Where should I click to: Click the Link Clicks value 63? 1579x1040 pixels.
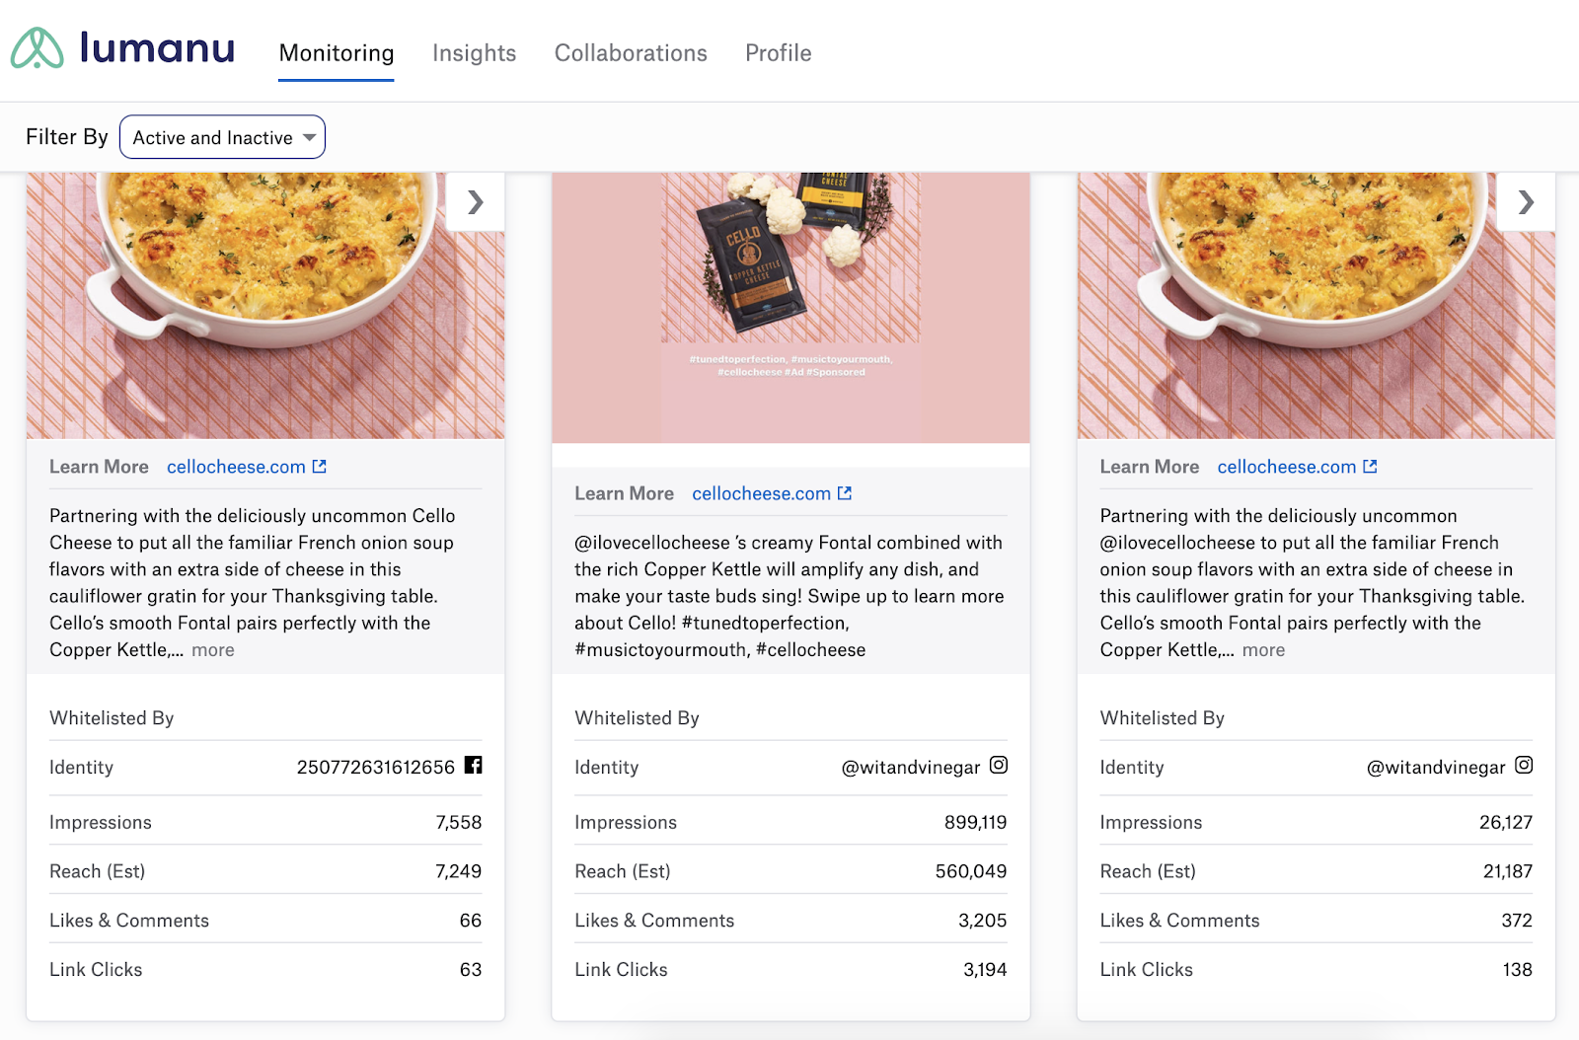(x=471, y=970)
